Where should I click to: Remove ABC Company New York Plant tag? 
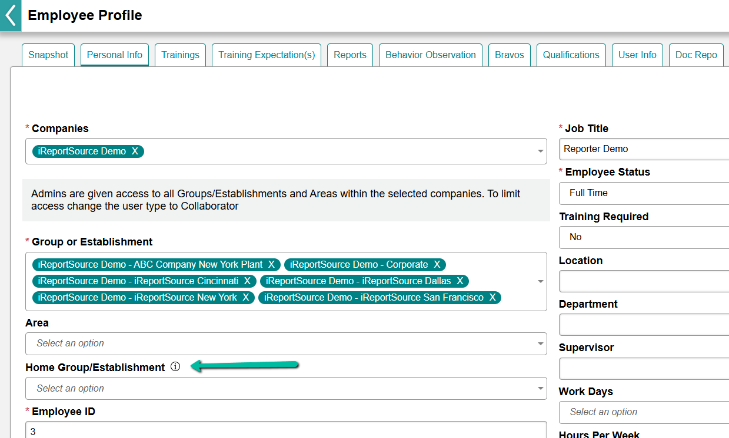pyautogui.click(x=271, y=265)
